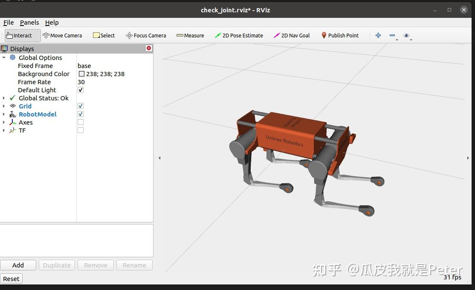This screenshot has width=475, height=290.
Task: Activate the Move Camera tool
Action: (x=62, y=35)
